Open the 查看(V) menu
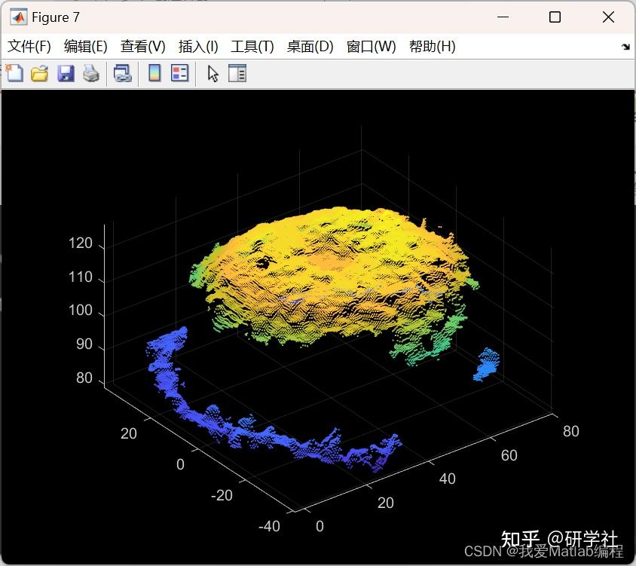636x566 pixels. click(x=141, y=46)
